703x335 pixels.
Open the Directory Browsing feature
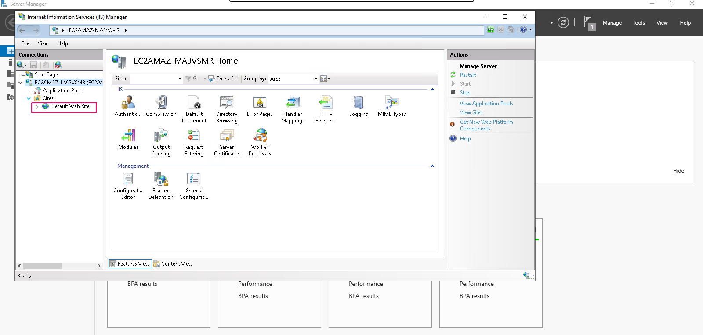[227, 109]
